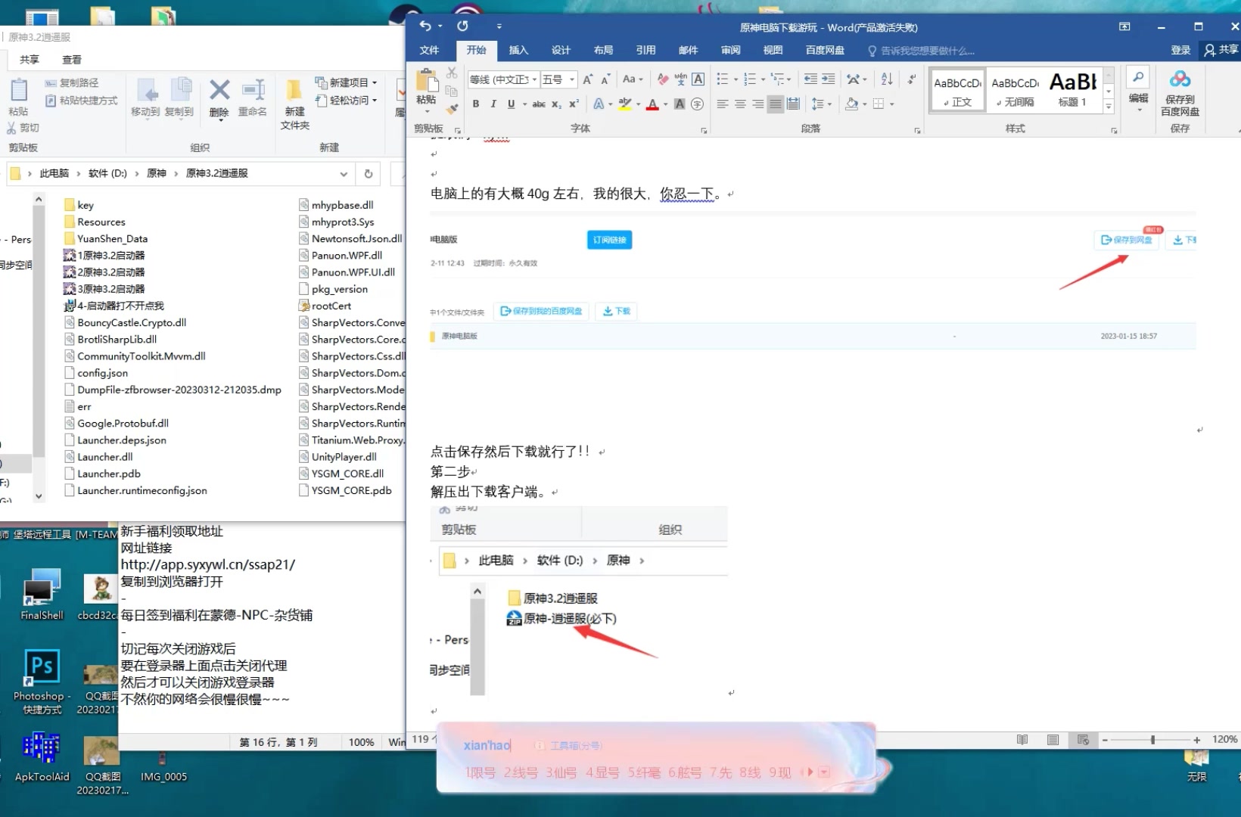Viewport: 1241px width, 817px height.
Task: Switch to the 审阅 ribbon tab
Action: [x=730, y=50]
